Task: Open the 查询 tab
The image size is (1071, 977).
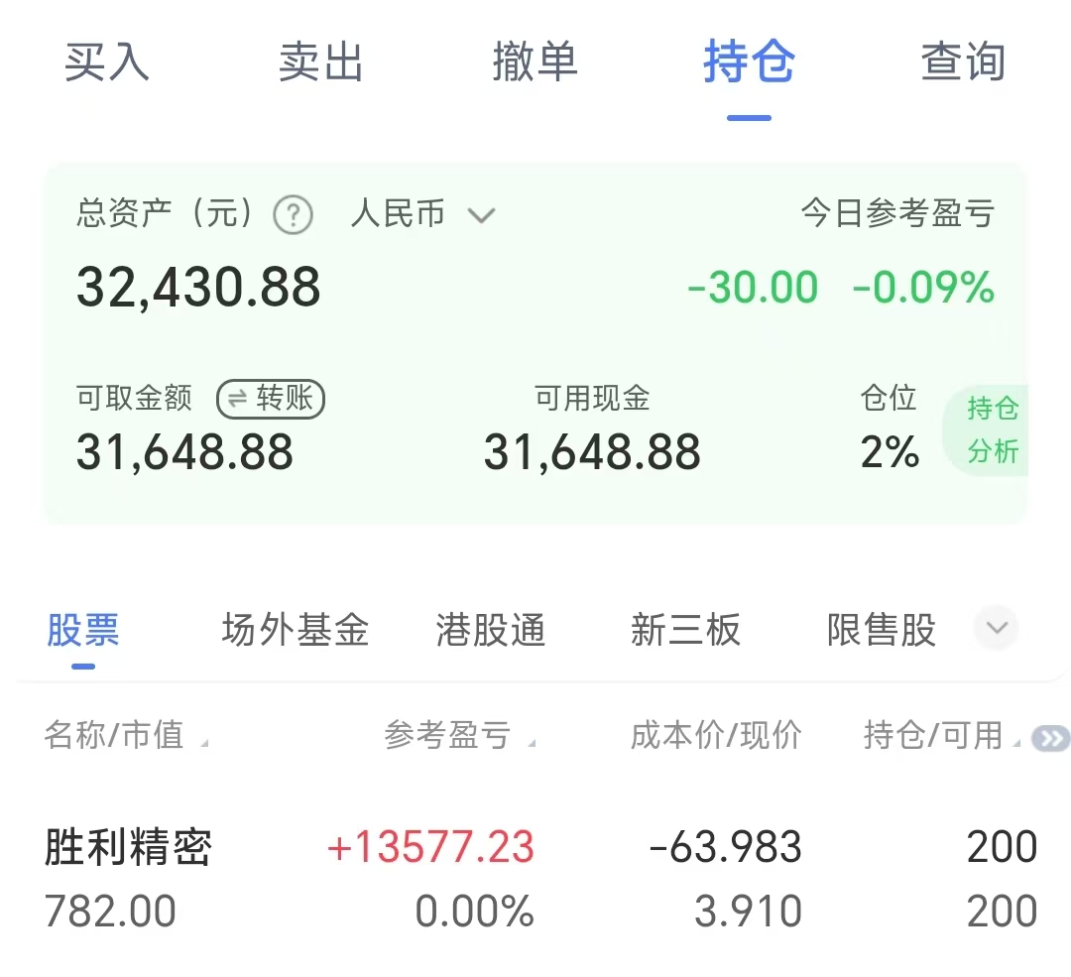Action: coord(962,62)
